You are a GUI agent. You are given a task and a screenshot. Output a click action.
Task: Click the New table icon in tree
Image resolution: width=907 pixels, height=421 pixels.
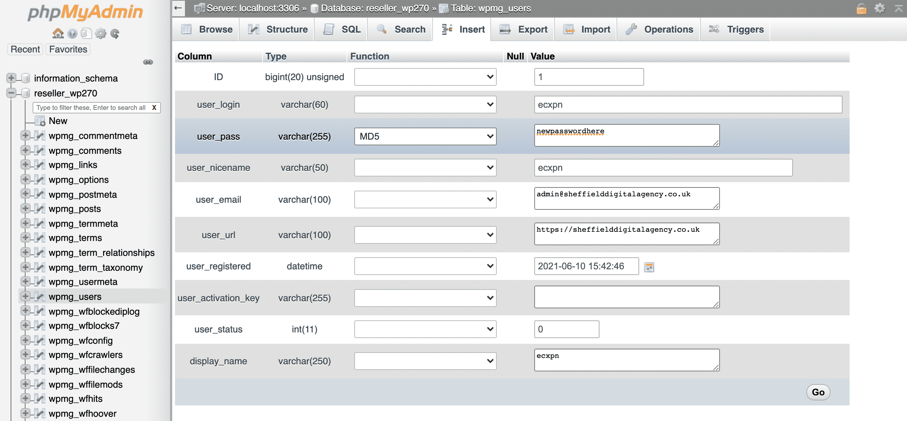click(40, 121)
